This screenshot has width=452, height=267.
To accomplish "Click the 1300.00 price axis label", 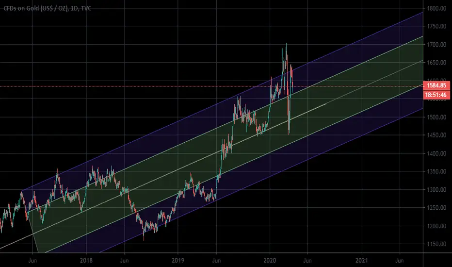I will pyautogui.click(x=436, y=190).
